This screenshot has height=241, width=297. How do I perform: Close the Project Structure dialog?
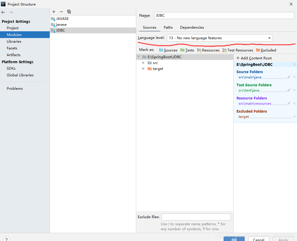[291, 4]
